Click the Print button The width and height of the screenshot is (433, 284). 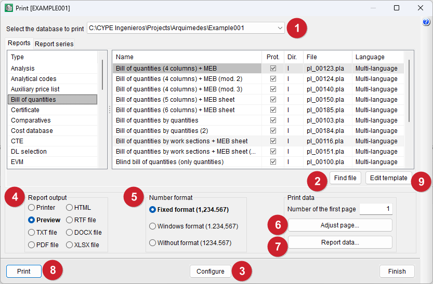point(24,272)
